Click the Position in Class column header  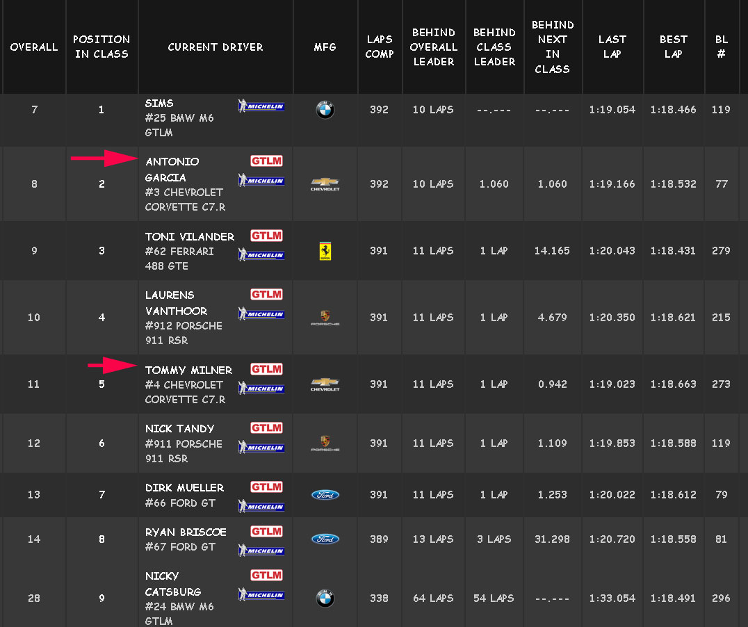pyautogui.click(x=101, y=47)
